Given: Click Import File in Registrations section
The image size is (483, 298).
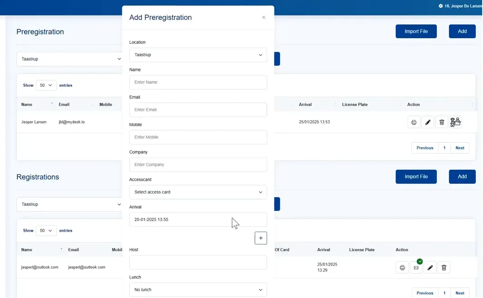Looking at the screenshot, I should [x=416, y=177].
